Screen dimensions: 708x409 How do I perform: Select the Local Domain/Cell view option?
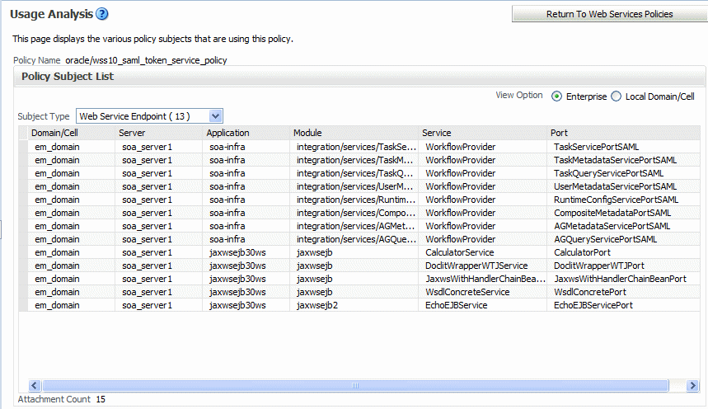617,96
